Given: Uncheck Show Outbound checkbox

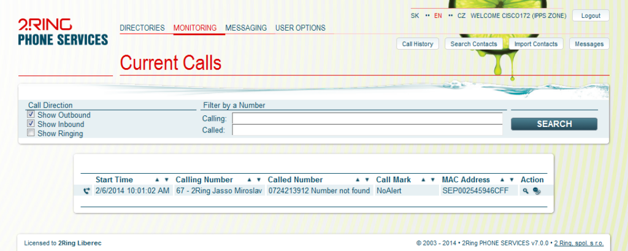Looking at the screenshot, I should point(31,114).
